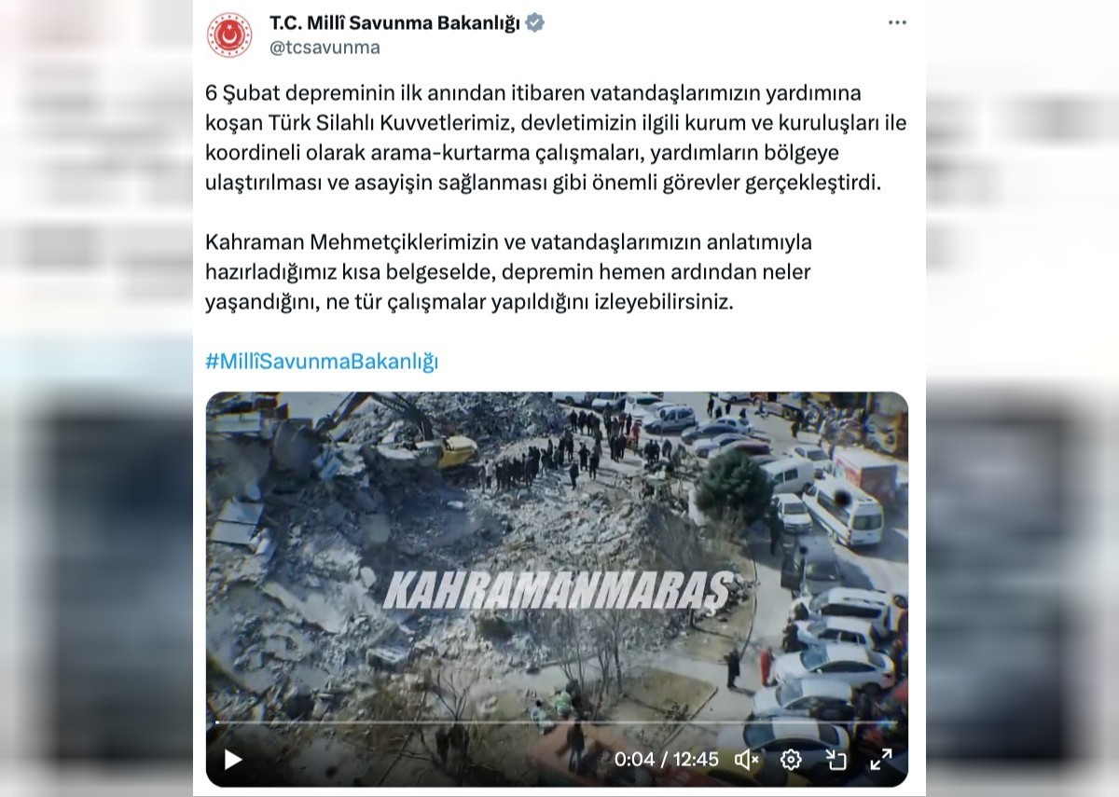Viewport: 1119px width, 797px height.
Task: Open the three-dot more options menu
Action: point(897,23)
